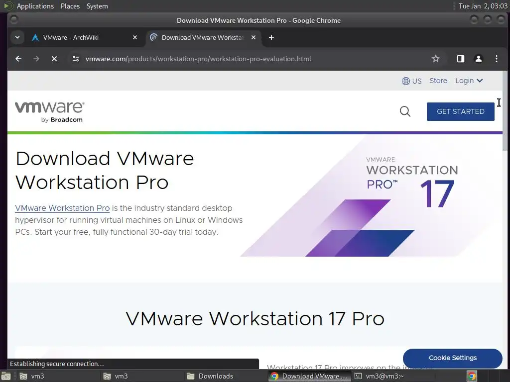Viewport: 510px width, 382px height.
Task: Open the Chrome profile menu
Action: (479, 59)
